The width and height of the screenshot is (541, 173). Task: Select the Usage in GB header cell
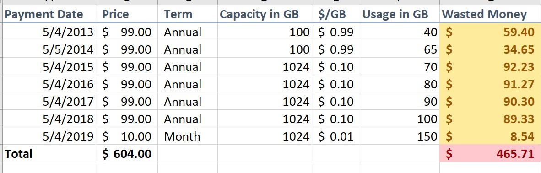400,14
